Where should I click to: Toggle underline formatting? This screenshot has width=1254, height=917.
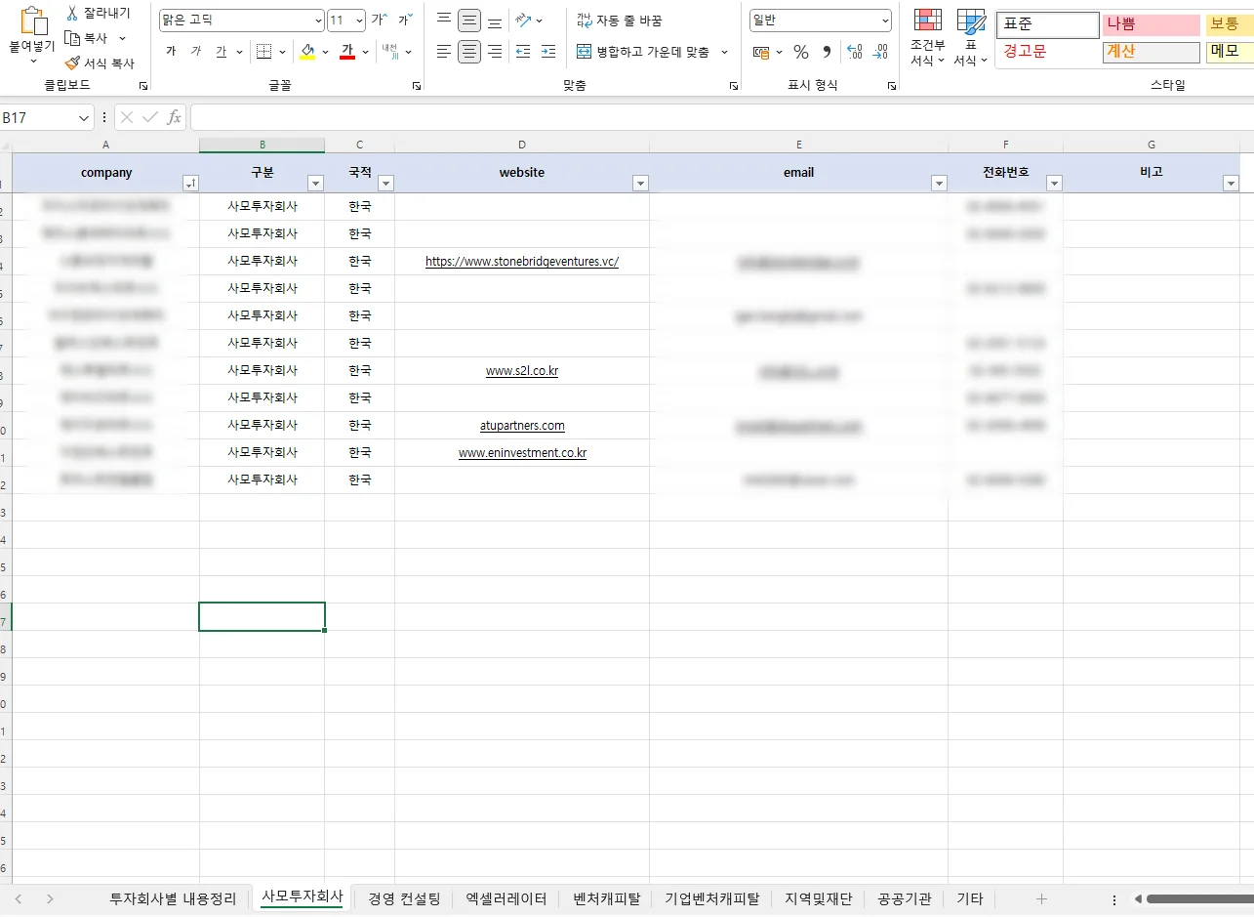click(x=221, y=52)
